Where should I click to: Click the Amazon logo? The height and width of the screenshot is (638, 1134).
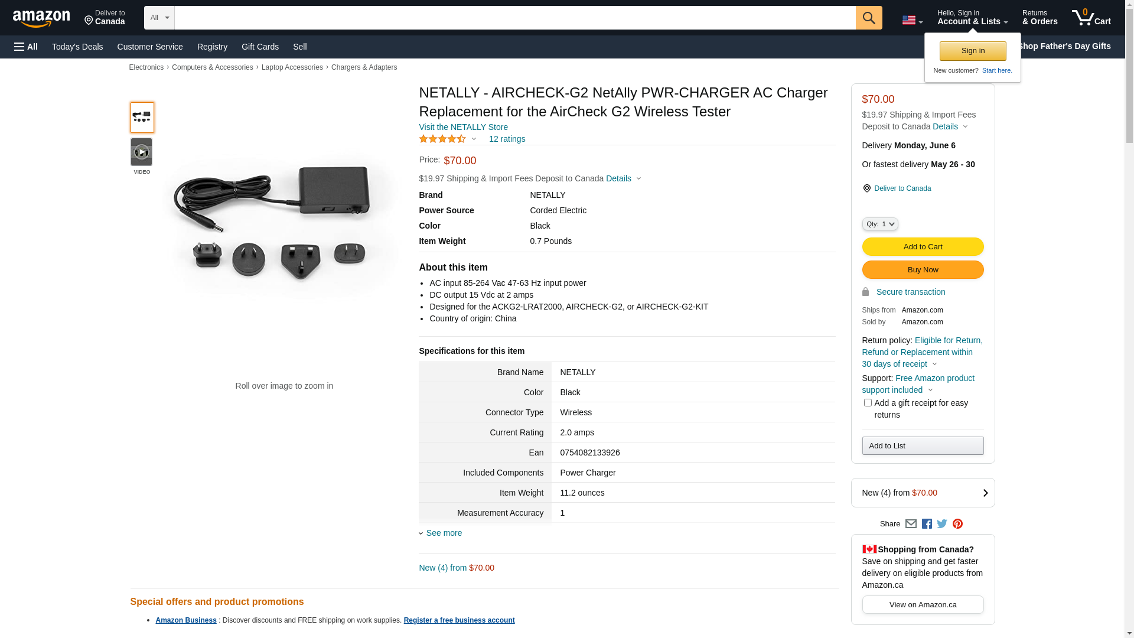click(x=41, y=18)
